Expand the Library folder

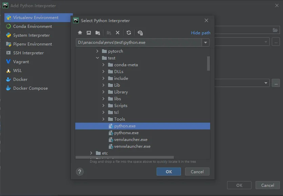(x=103, y=92)
